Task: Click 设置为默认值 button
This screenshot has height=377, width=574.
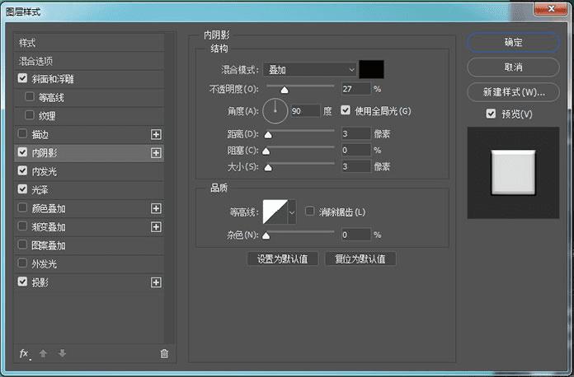Action: click(282, 259)
